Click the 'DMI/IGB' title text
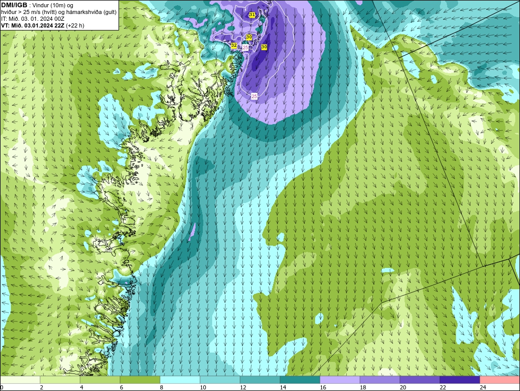Screen dimensions: 520x391 click(x=14, y=5)
